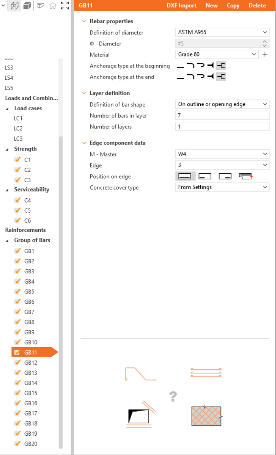Switch to solid shaded view icon

click(x=27, y=6)
